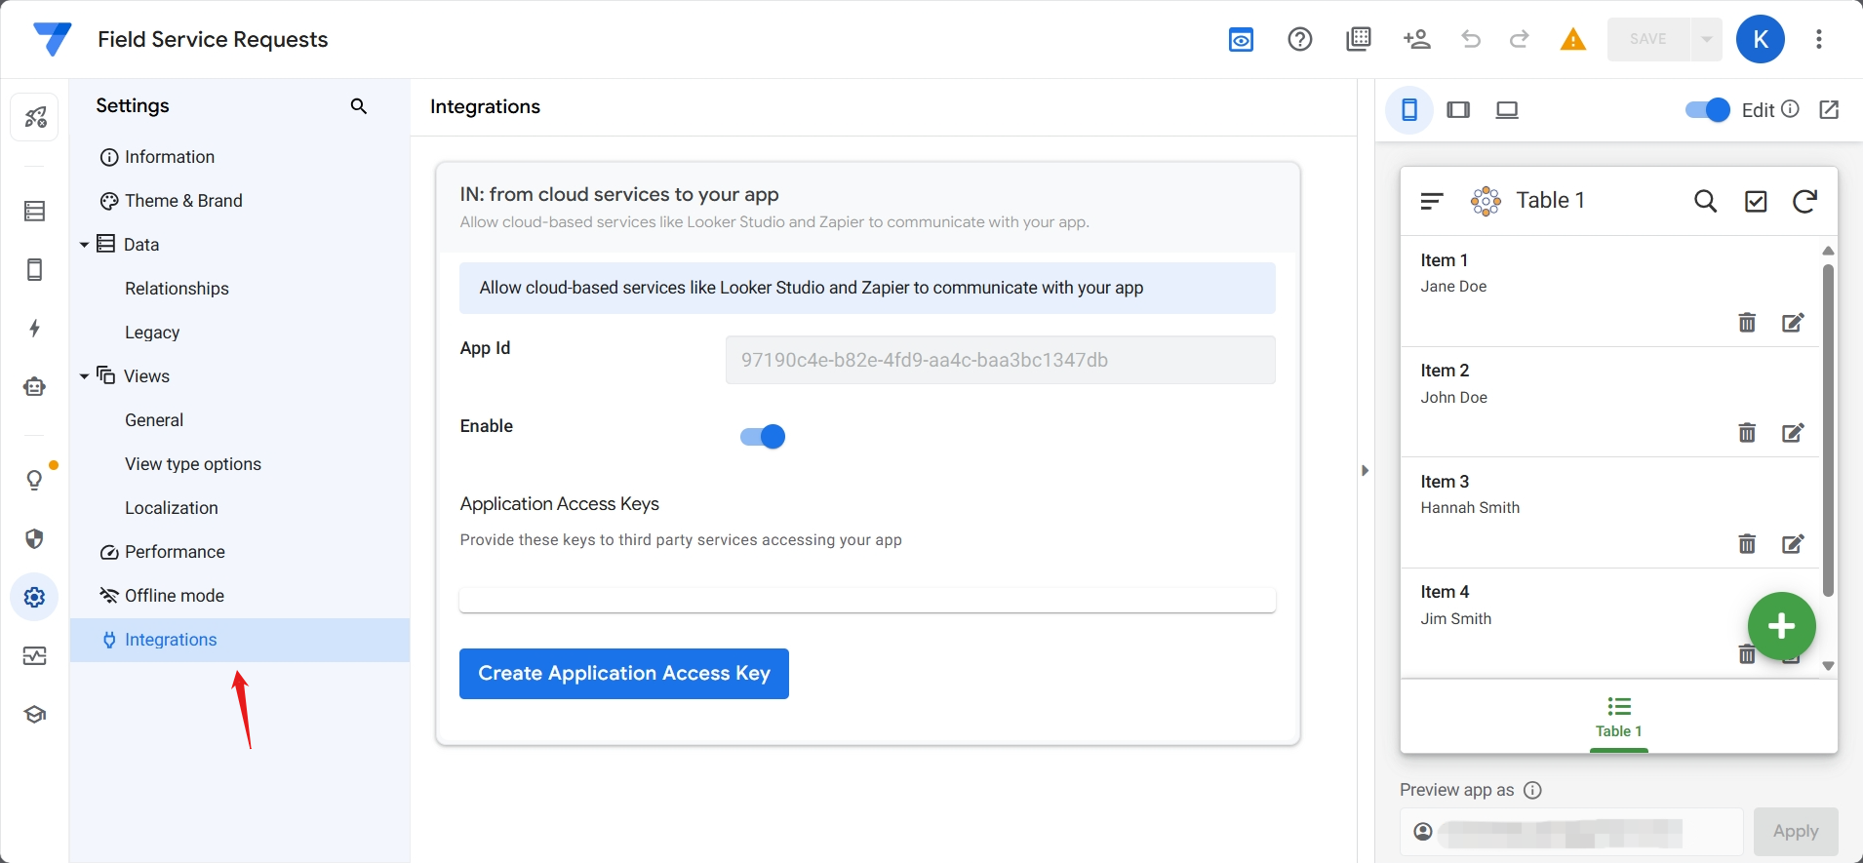1863x863 pixels.
Task: Click the select-items checkbox icon in preview
Action: point(1756,201)
